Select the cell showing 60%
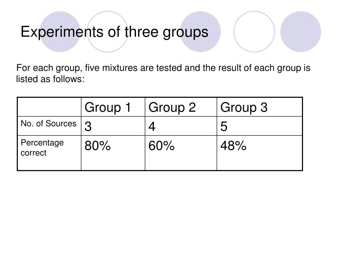This screenshot has height=253, width=338. coord(181,153)
